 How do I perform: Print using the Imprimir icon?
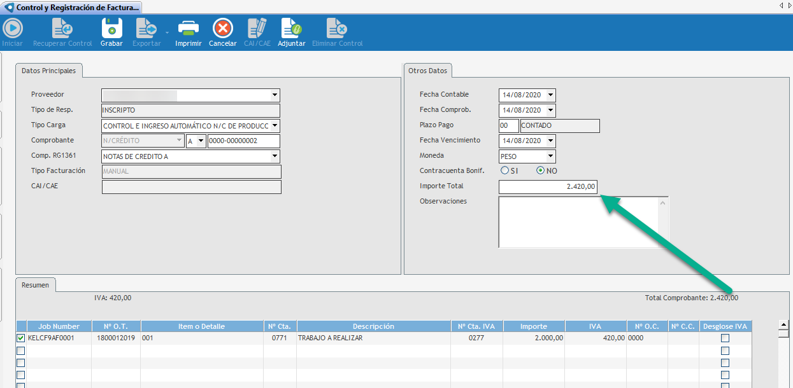pyautogui.click(x=189, y=29)
